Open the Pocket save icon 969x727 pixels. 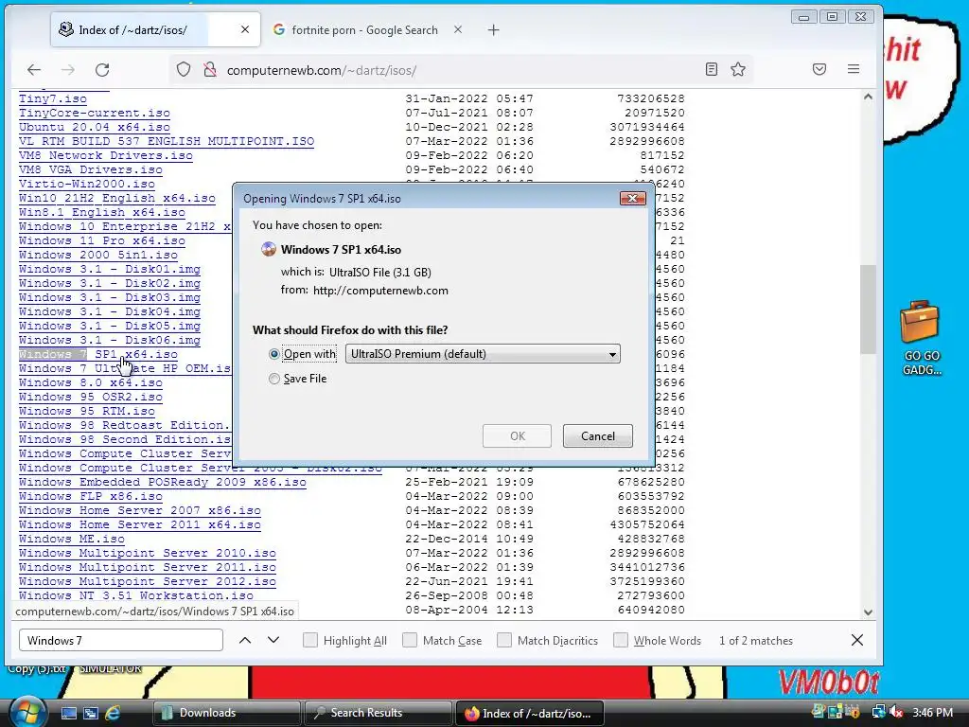click(x=819, y=69)
